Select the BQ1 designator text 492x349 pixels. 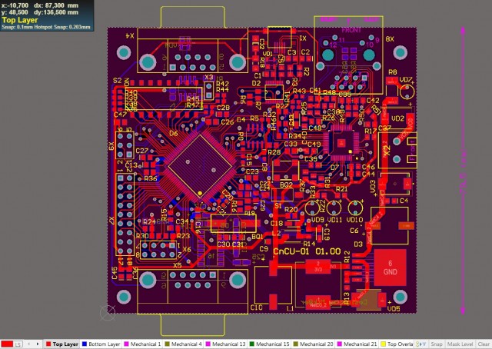(x=258, y=236)
